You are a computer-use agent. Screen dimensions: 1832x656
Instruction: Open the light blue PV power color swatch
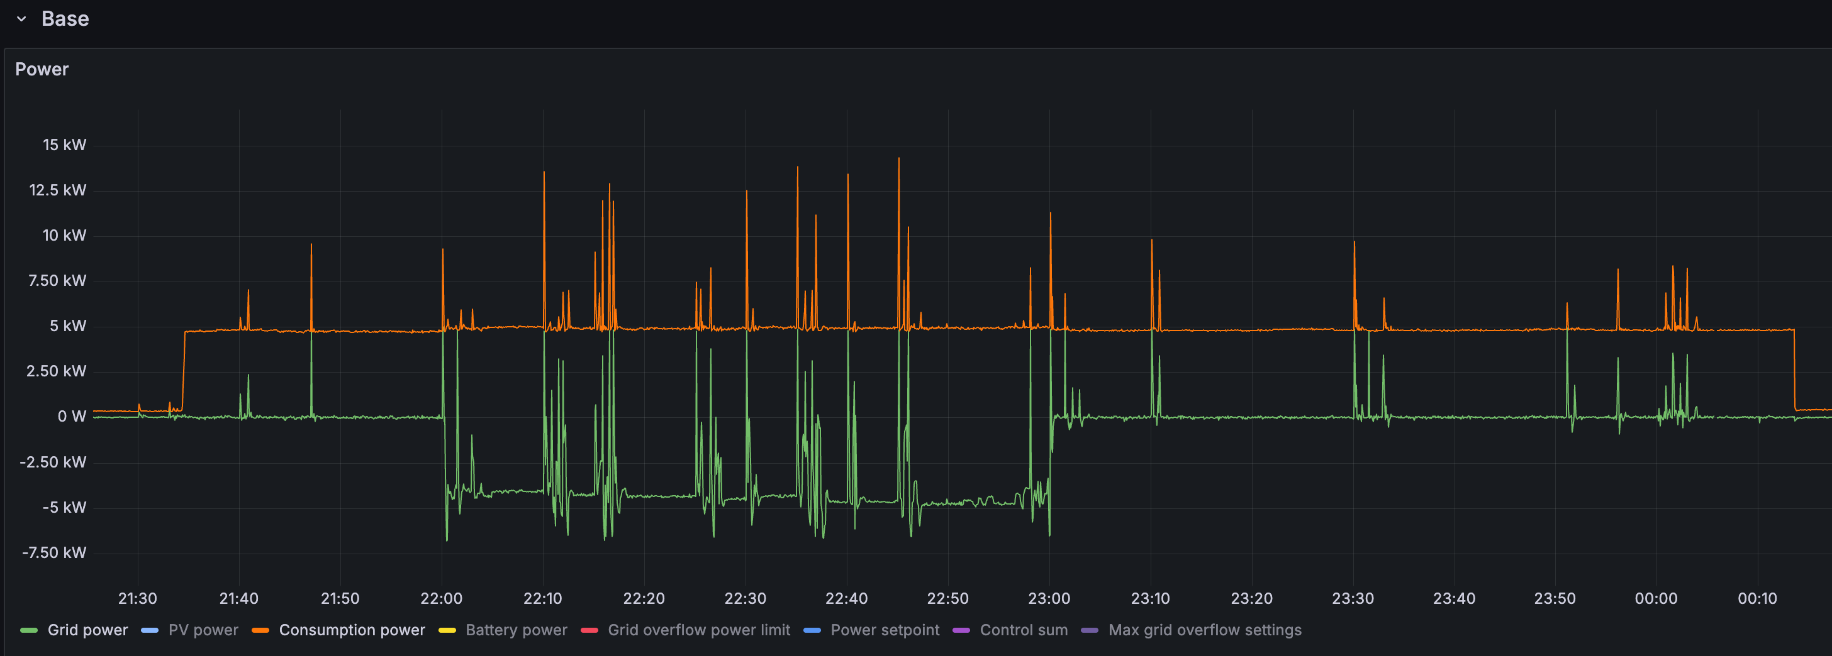[x=150, y=630]
